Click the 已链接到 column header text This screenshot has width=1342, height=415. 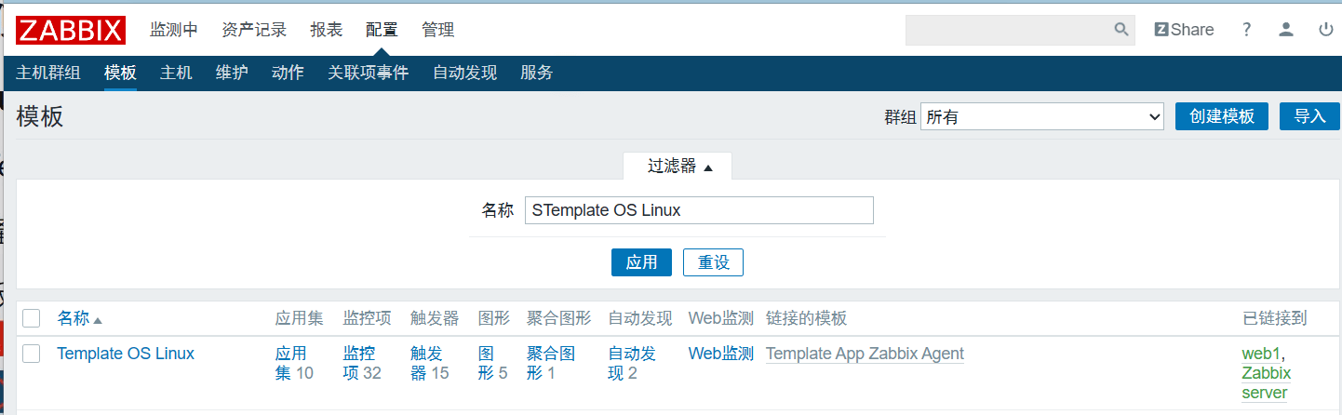[x=1274, y=318]
